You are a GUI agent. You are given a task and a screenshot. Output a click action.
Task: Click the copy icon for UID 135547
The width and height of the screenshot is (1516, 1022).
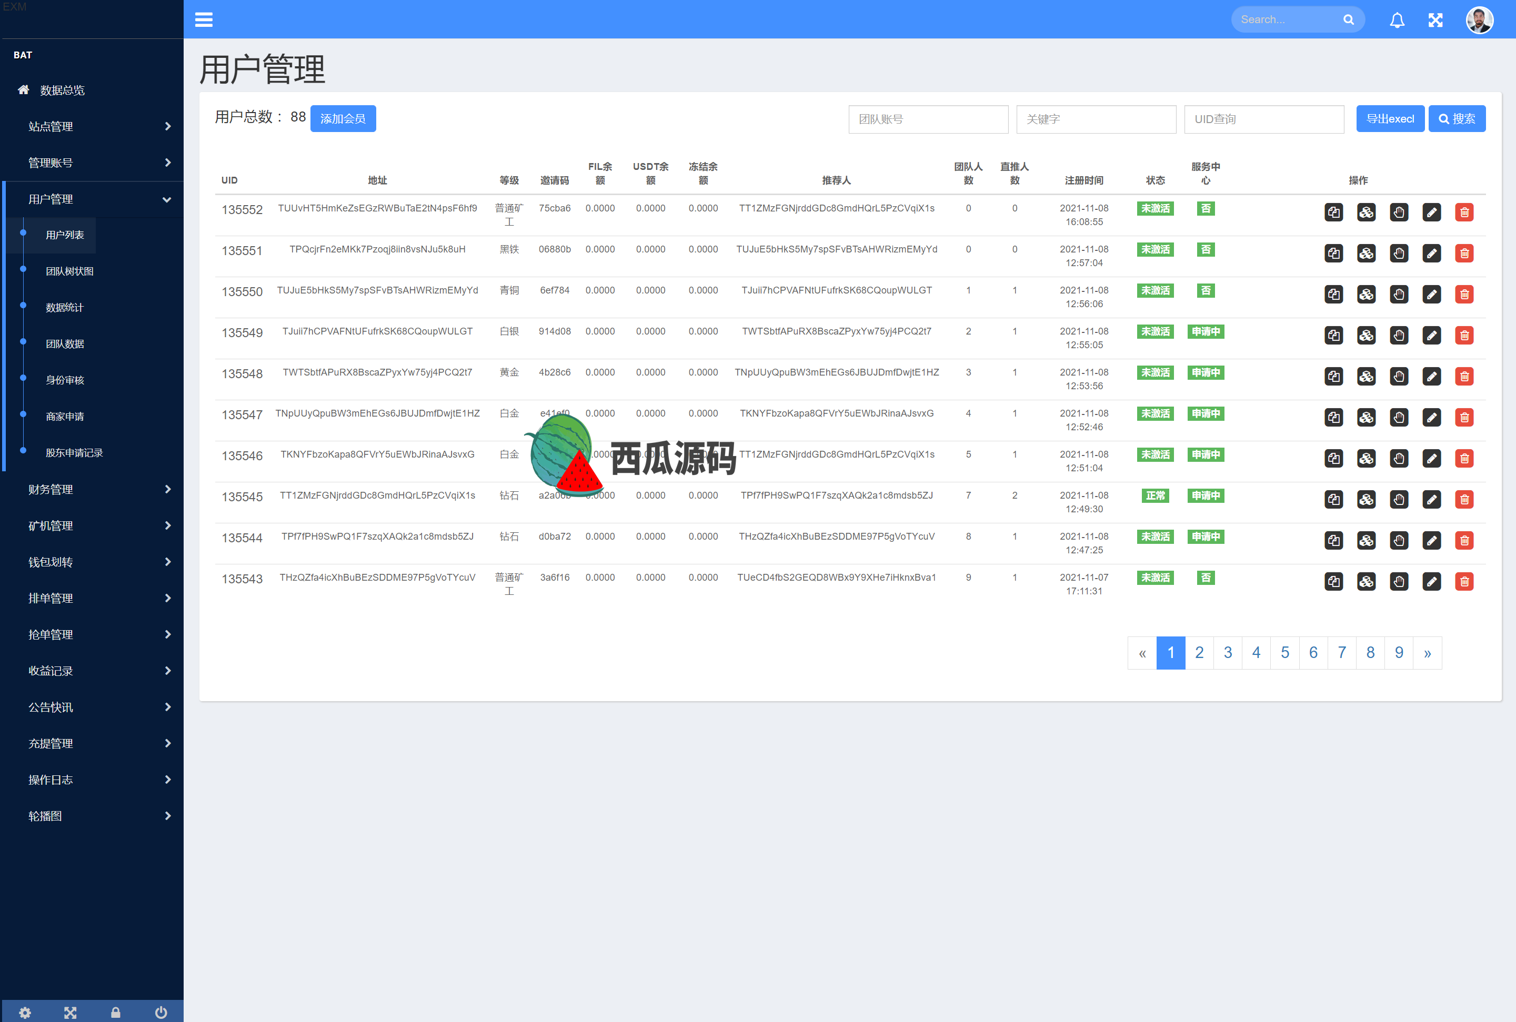click(x=1333, y=418)
